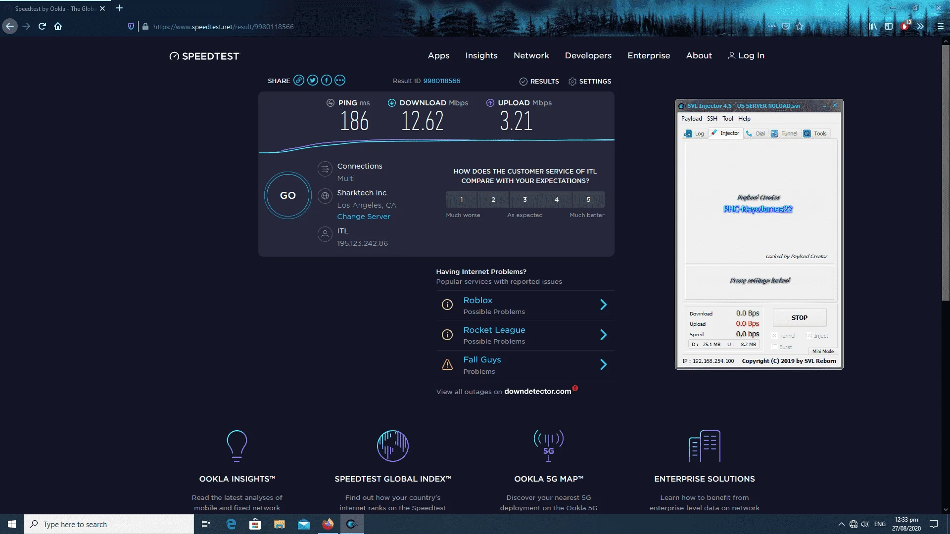Open Speedtest Settings

pyautogui.click(x=590, y=82)
